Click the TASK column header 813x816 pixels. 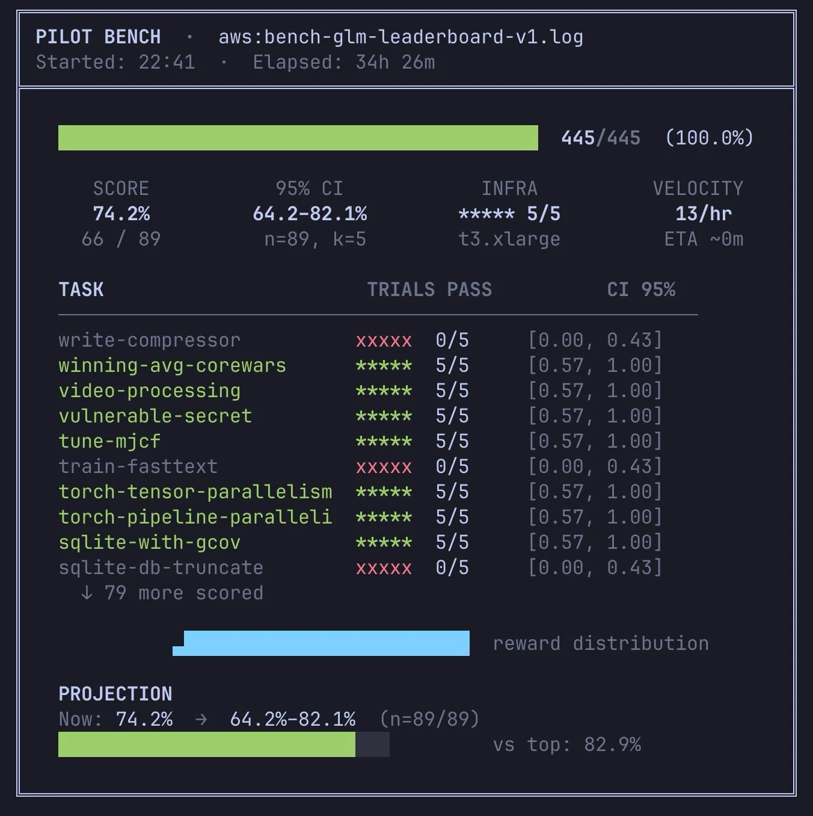[81, 289]
